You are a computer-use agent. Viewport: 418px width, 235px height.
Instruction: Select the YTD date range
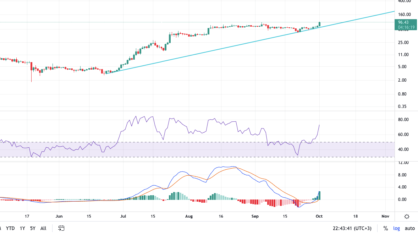(10, 228)
